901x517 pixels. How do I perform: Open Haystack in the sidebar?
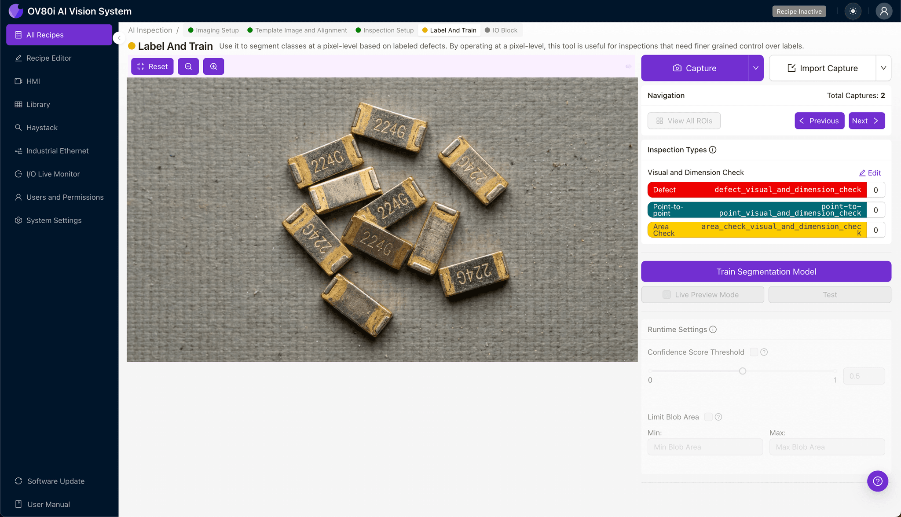point(42,128)
